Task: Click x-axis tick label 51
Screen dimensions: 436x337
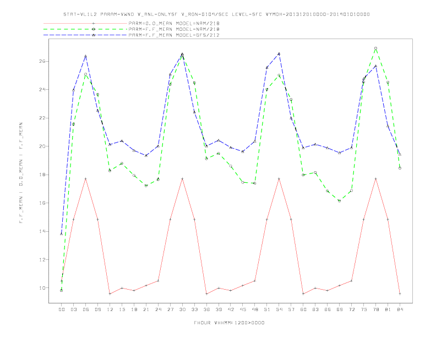Action: point(267,309)
